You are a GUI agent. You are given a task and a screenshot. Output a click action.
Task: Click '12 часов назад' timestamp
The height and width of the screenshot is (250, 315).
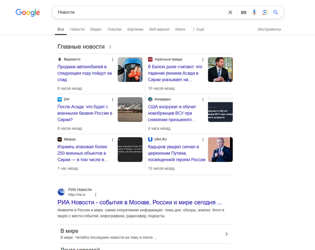(x=161, y=169)
